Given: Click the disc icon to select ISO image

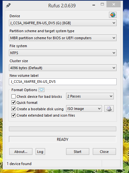Looking at the screenshot, I should pos(109,109).
